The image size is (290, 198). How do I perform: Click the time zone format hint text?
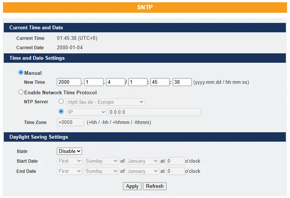click(119, 122)
